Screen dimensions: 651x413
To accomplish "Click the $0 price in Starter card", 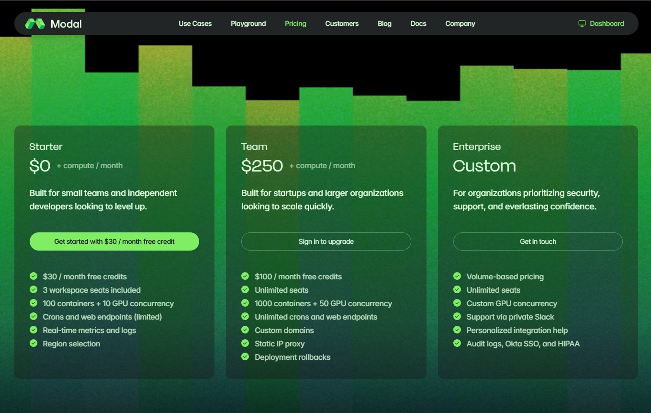I will [40, 166].
